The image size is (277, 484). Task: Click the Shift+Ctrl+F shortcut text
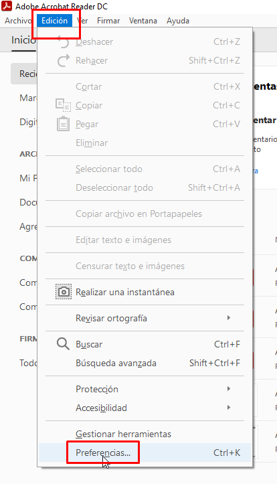(215, 363)
